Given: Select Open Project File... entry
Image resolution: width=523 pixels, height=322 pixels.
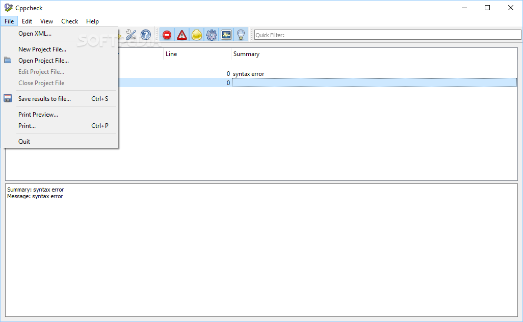Looking at the screenshot, I should point(60,61).
